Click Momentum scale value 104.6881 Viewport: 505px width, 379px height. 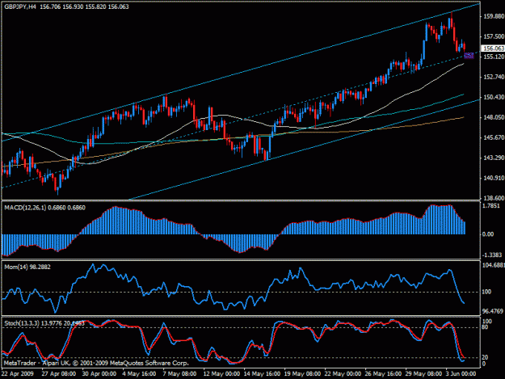click(494, 265)
